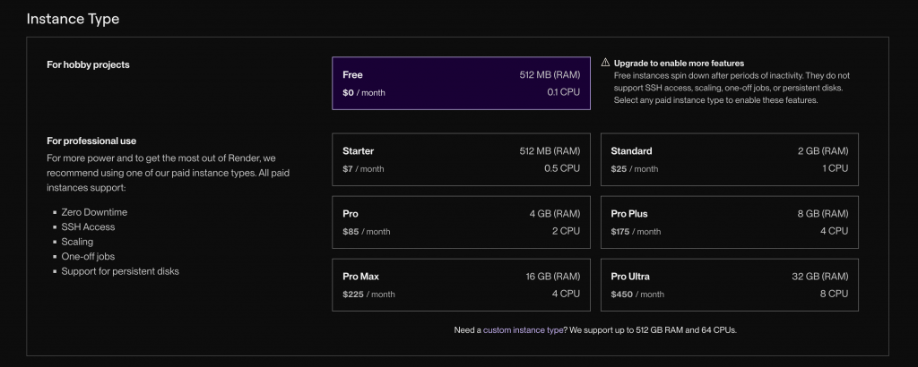The width and height of the screenshot is (918, 367).
Task: Select the Pro Ultra instance type
Action: [x=729, y=285]
